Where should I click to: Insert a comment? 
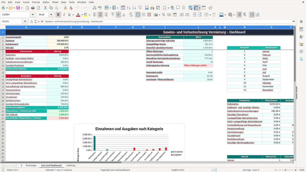tap(178, 8)
